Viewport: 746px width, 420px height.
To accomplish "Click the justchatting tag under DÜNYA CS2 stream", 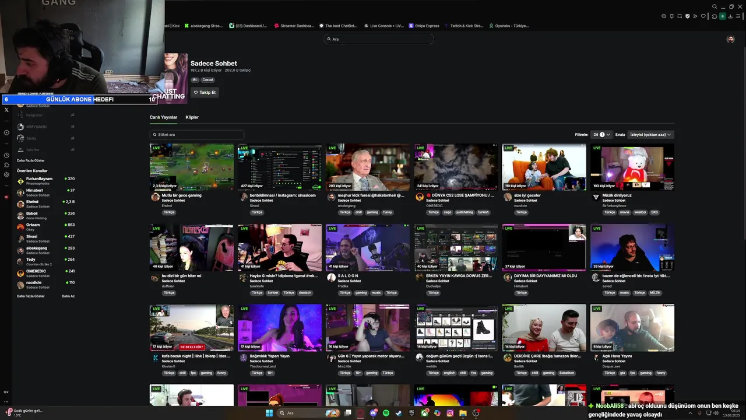I will point(465,212).
